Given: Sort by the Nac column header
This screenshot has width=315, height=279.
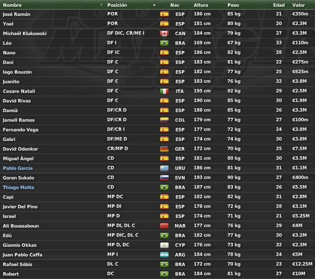Looking at the screenshot, I should pos(175,5).
